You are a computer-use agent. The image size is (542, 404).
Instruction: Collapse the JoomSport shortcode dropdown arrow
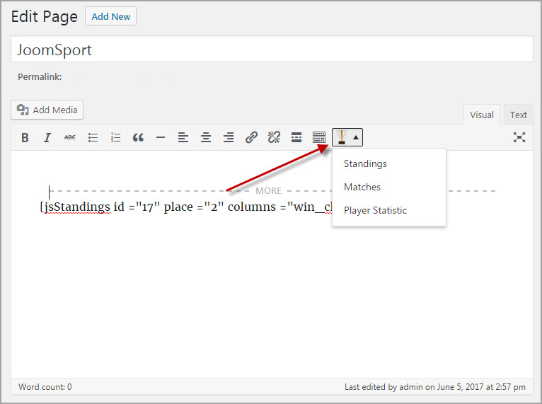pos(356,137)
